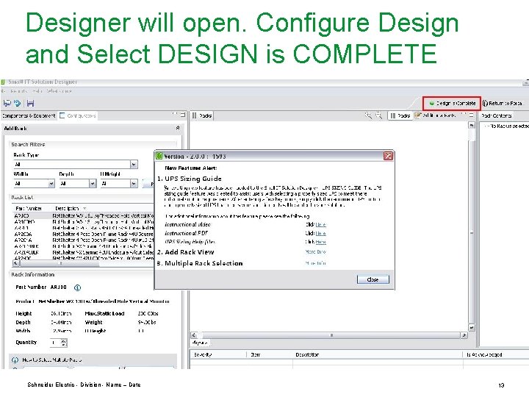Click the rack list horizontal scrollbar thumb
529x397 pixels.
60,262
